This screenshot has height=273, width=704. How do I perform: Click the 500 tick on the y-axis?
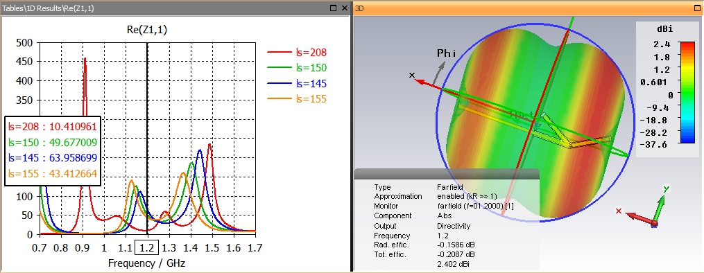tap(24, 42)
